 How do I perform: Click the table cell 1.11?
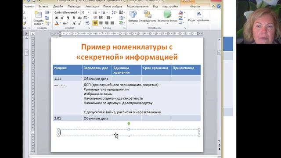click(67, 79)
